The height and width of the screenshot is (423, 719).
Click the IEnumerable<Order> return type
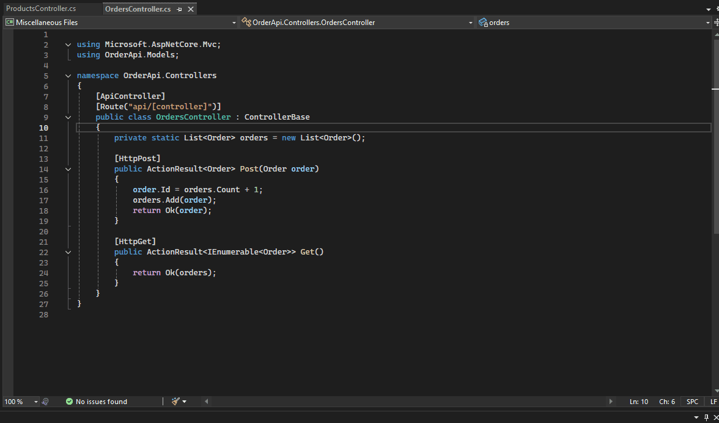coord(249,252)
